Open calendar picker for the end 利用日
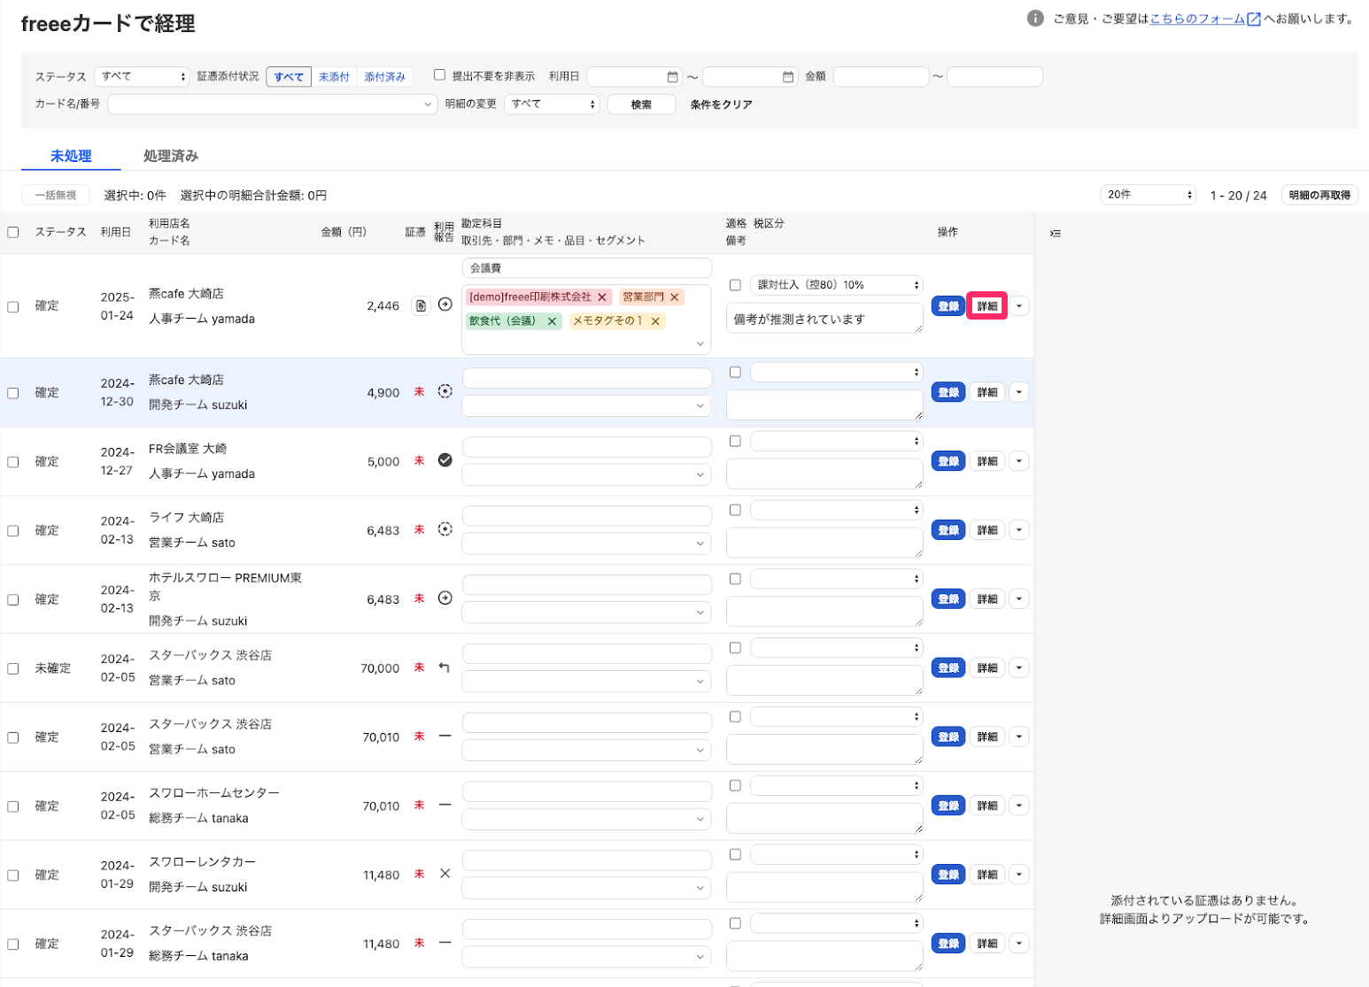 [788, 77]
